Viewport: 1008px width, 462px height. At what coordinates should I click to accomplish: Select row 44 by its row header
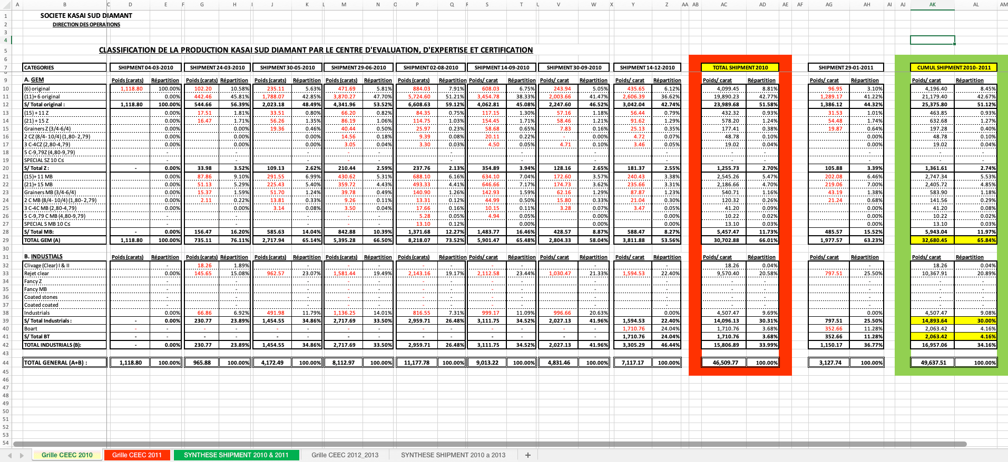click(6, 363)
